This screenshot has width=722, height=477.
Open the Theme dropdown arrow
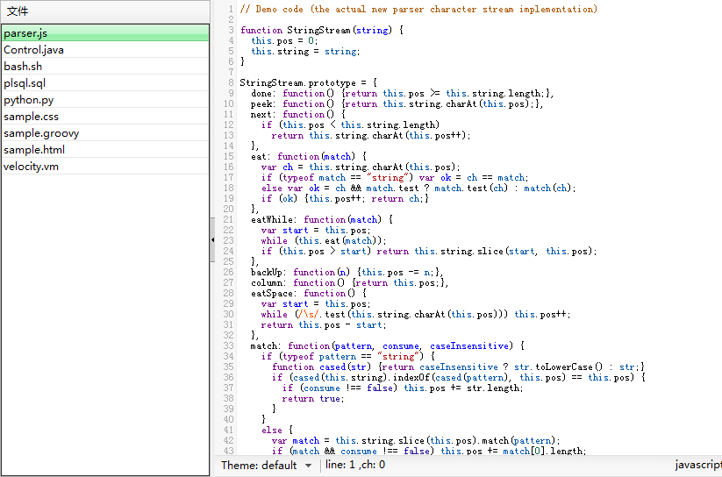tap(308, 466)
